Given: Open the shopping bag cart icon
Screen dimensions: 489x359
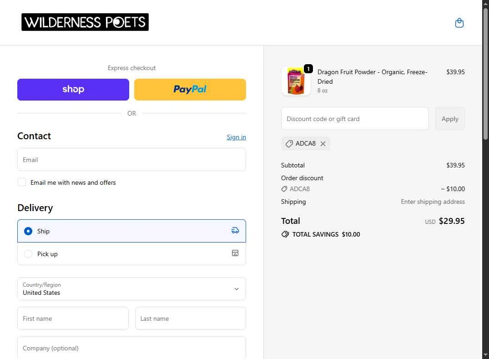Looking at the screenshot, I should point(459,23).
